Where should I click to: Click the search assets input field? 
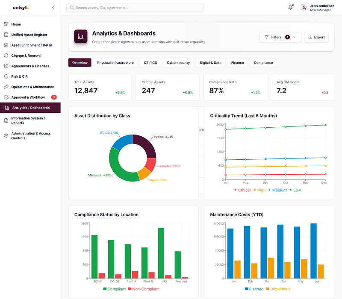pos(135,8)
